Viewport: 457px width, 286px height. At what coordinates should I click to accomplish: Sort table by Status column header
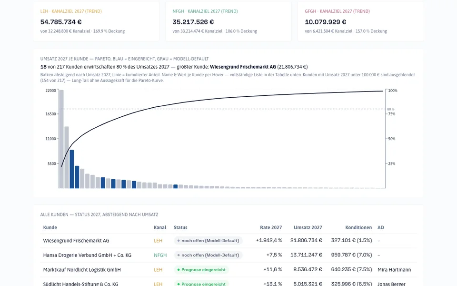(x=180, y=228)
